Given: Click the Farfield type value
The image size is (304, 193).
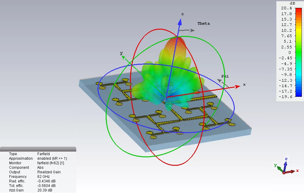Looking at the screenshot, I should [x=43, y=154].
